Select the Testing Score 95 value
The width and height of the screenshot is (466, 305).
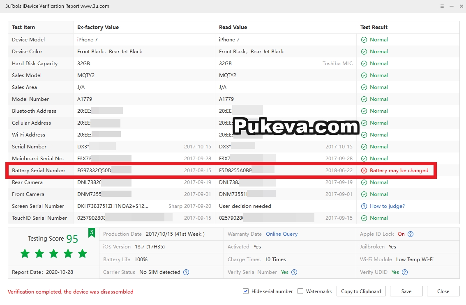(x=72, y=239)
